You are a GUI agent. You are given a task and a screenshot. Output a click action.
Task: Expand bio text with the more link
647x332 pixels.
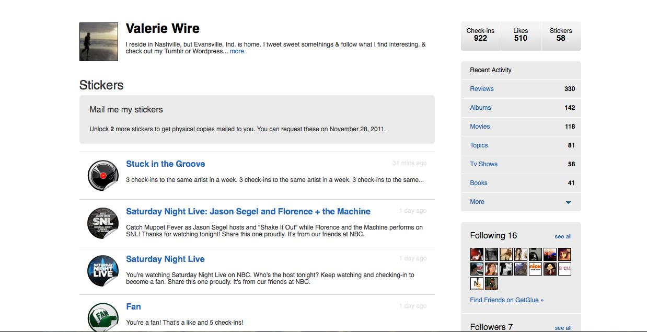tap(237, 51)
